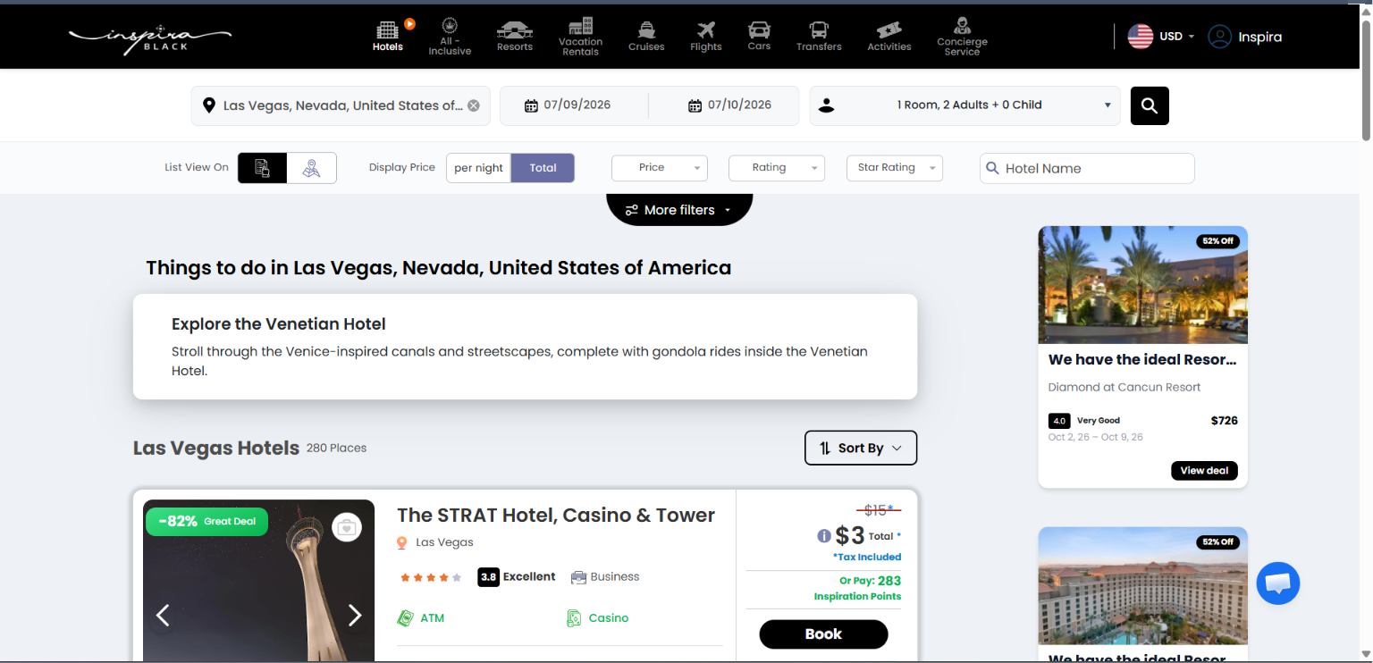Viewport: 1373px width, 663px height.
Task: Go to the Transfers bus icon
Action: tap(819, 29)
